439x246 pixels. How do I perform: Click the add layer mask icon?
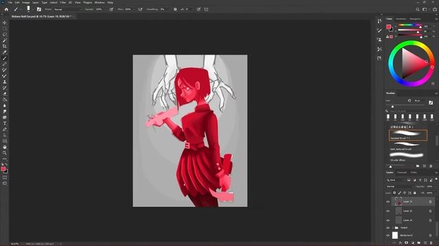[x=407, y=243]
